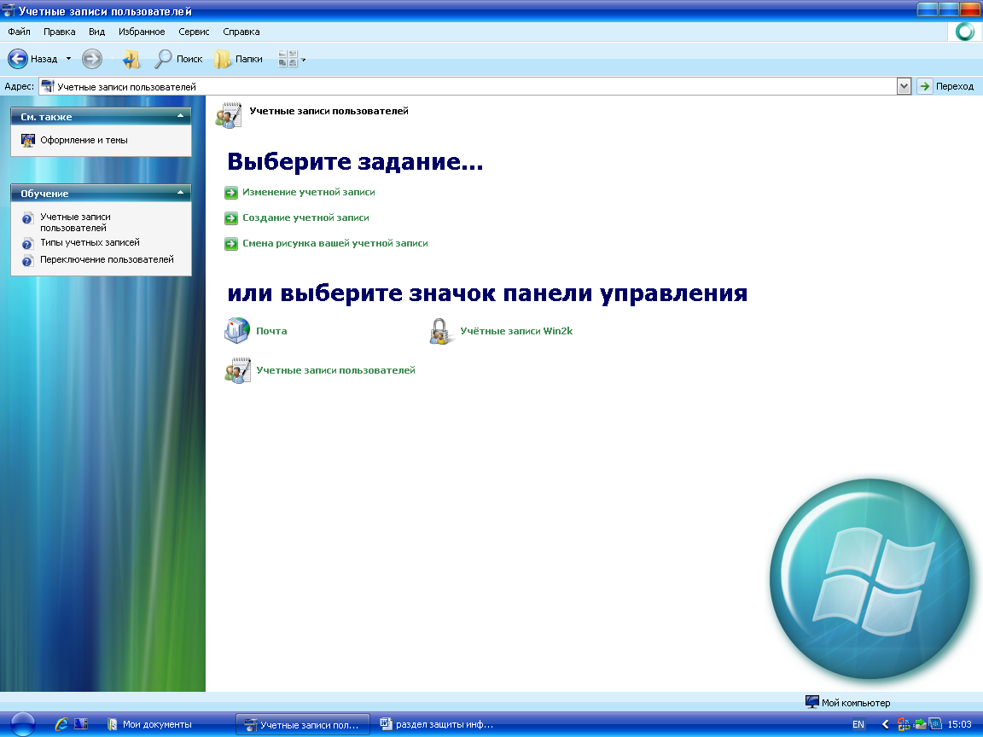Click the Start orb on taskbar
983x737 pixels.
(x=23, y=724)
